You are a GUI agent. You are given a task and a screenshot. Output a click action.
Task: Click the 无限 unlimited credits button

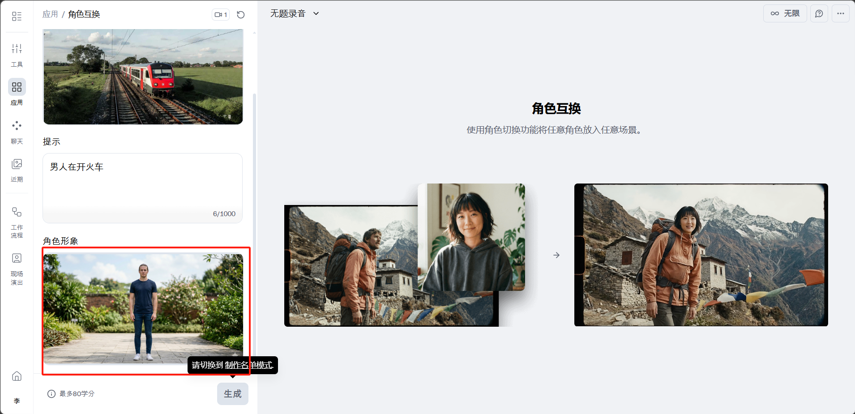point(785,13)
